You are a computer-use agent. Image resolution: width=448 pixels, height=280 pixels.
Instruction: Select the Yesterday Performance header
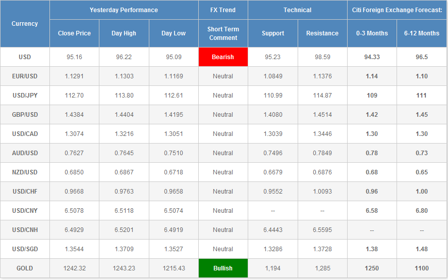pyautogui.click(x=124, y=10)
